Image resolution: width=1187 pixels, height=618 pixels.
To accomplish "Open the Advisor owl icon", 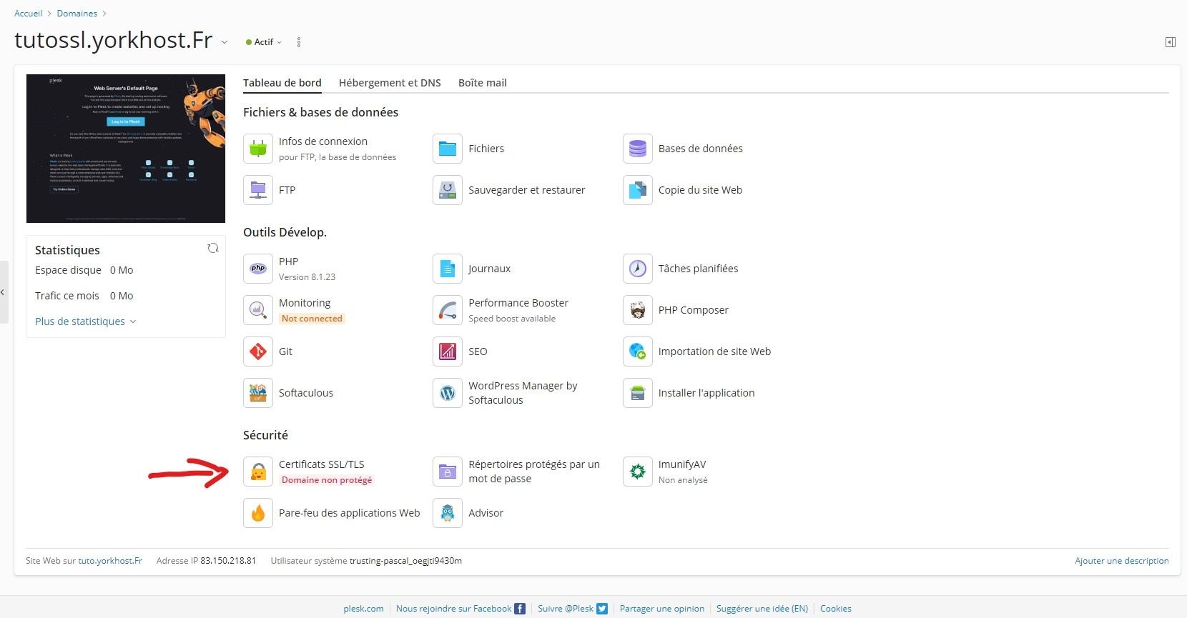I will pyautogui.click(x=448, y=513).
